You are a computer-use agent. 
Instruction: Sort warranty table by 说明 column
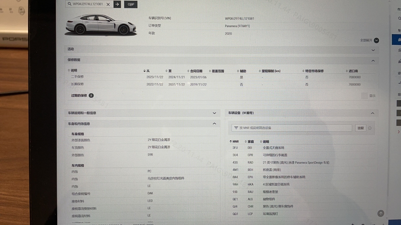pos(72,70)
